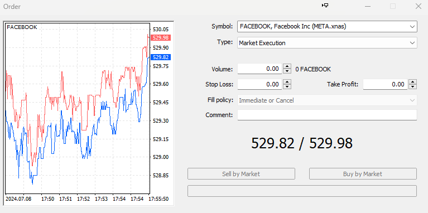Click Buy by Market button
This screenshot has width=428, height=213.
pyautogui.click(x=363, y=174)
